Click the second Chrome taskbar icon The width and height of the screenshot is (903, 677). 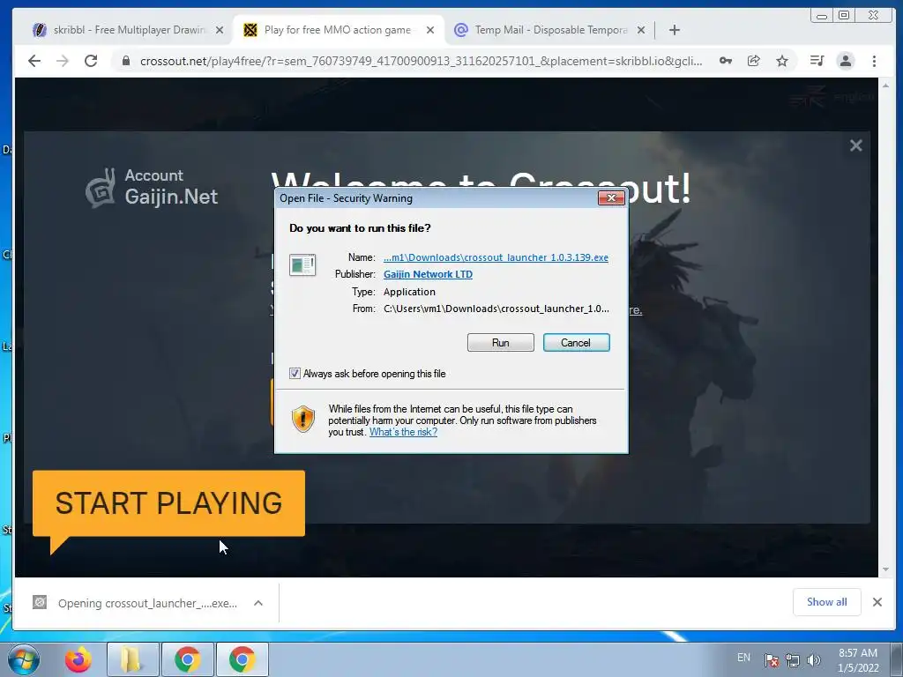[x=242, y=659]
